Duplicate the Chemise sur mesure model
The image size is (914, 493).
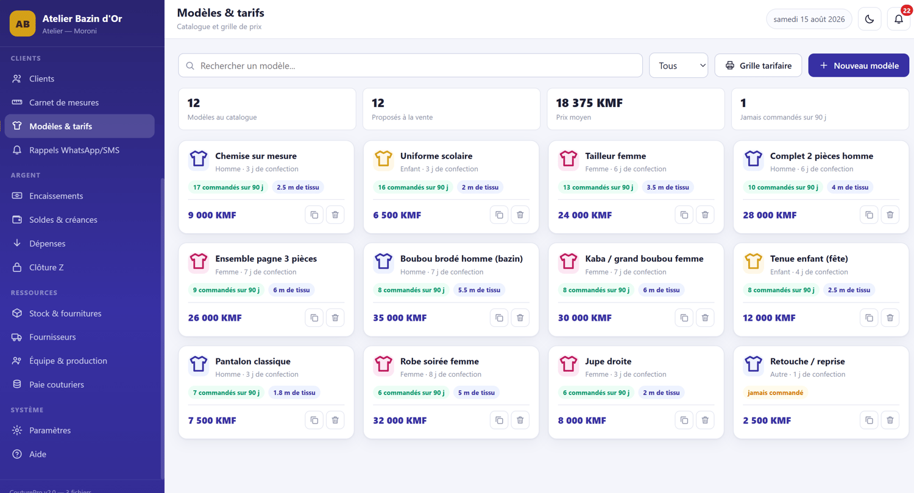[x=314, y=215]
